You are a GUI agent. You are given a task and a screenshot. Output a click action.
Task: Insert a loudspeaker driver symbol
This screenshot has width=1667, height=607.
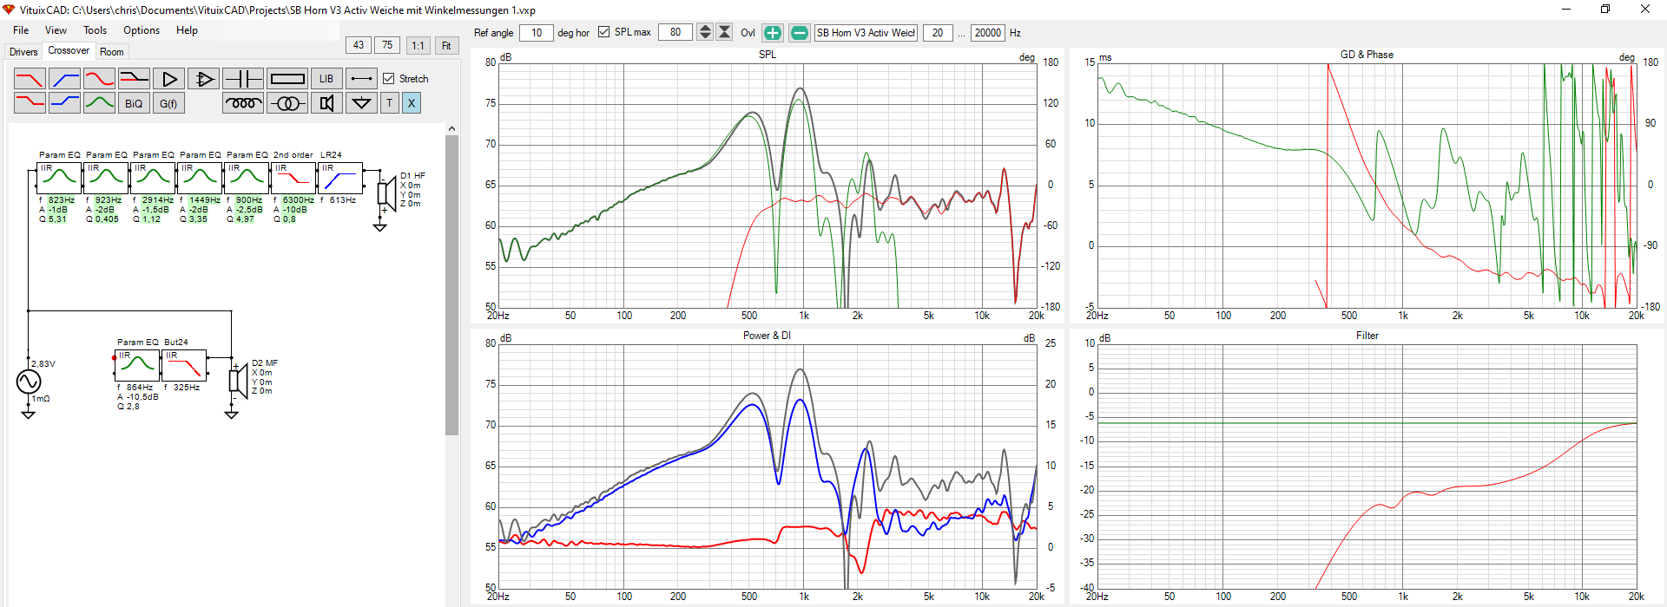tap(326, 103)
